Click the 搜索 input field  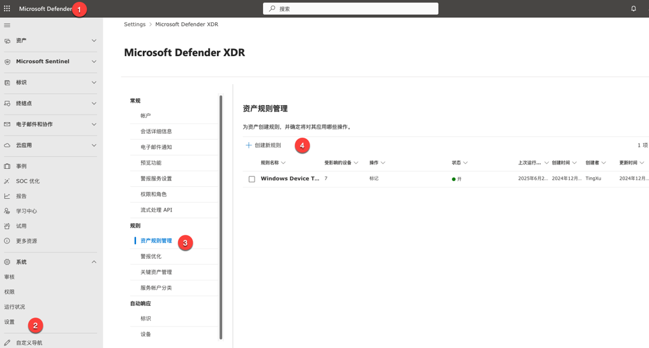[x=350, y=8]
